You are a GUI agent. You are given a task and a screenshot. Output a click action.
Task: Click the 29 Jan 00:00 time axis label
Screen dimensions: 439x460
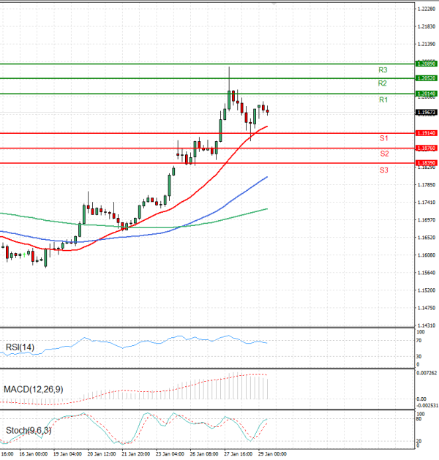[x=271, y=454]
